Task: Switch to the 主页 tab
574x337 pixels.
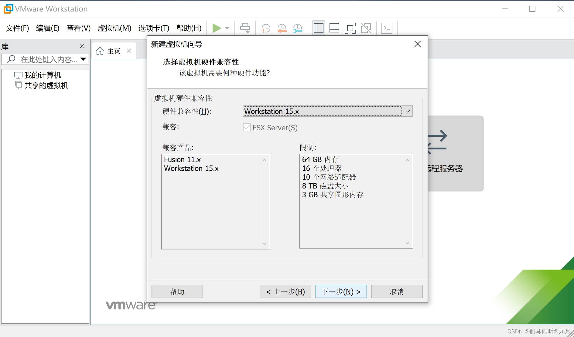Action: point(114,51)
